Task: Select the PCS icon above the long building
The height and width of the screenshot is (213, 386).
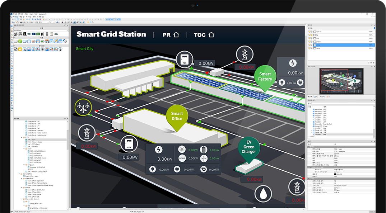Action: coord(185,60)
